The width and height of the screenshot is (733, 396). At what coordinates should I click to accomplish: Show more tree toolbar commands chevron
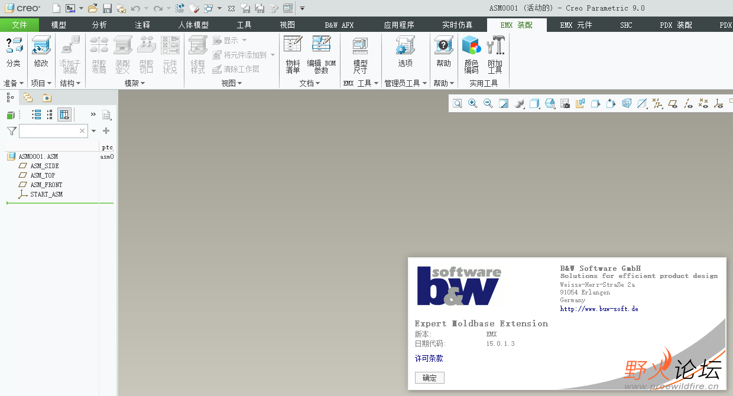[x=93, y=114]
